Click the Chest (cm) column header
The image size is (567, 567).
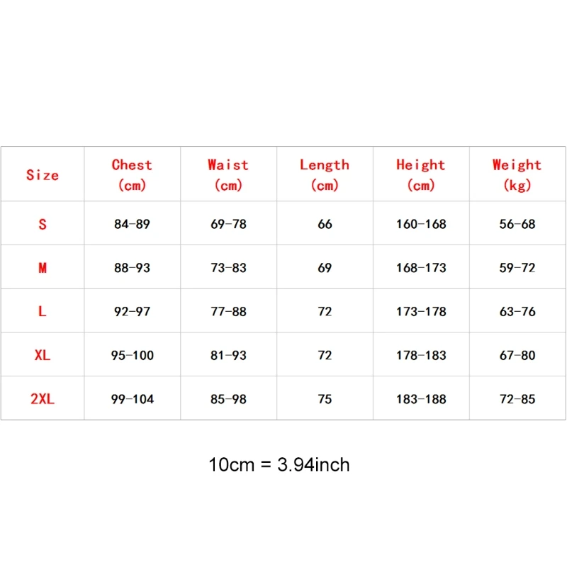click(132, 174)
